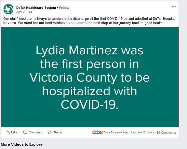Comment on the post via Comment label
Viewport: 187px width, 149px height.
click(x=35, y=132)
